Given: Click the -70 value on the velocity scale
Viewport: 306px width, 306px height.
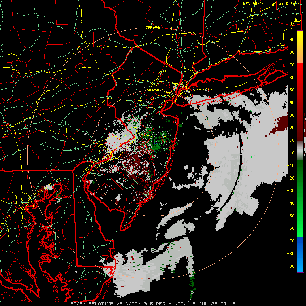Looking at the screenshot, I should tap(291, 241).
